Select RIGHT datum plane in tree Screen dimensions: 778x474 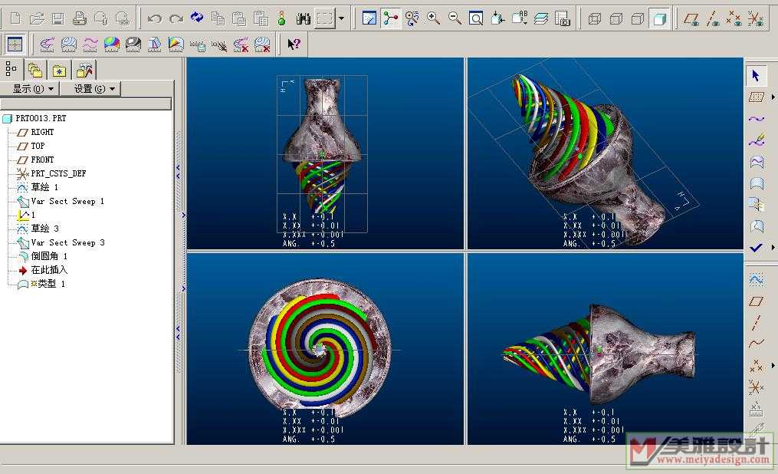coord(41,132)
